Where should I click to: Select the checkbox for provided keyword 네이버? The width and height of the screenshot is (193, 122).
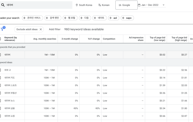tap(0, 55)
